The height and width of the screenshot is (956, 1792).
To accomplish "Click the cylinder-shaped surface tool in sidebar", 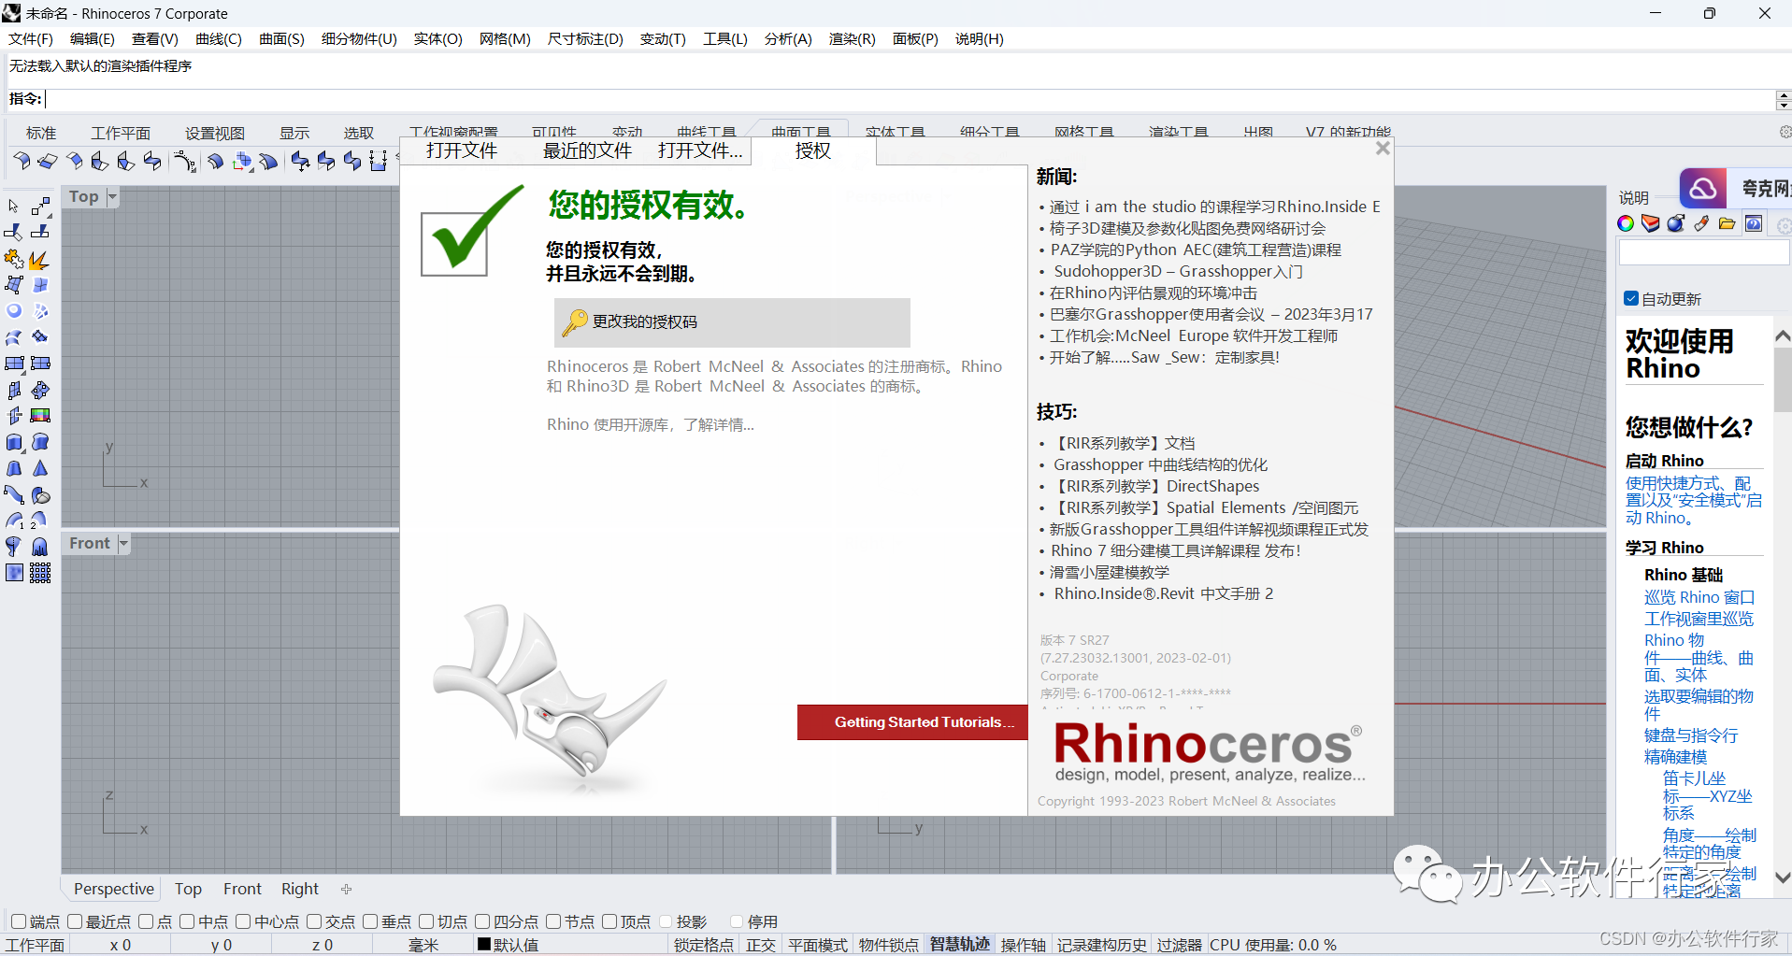I will (x=14, y=442).
